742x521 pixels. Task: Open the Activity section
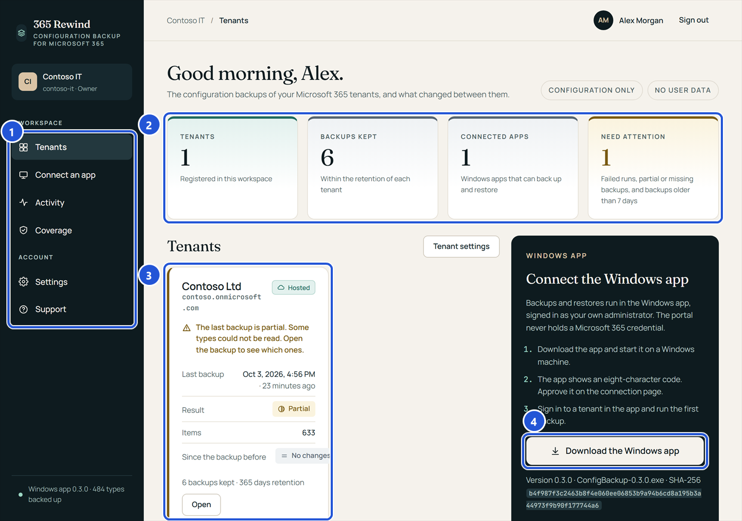(x=72, y=203)
